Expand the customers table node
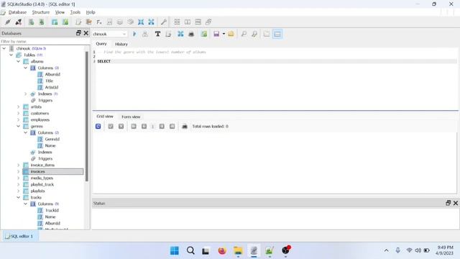 click(18, 113)
